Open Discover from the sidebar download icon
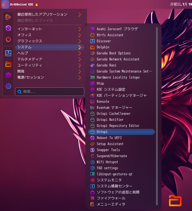 (8, 53)
